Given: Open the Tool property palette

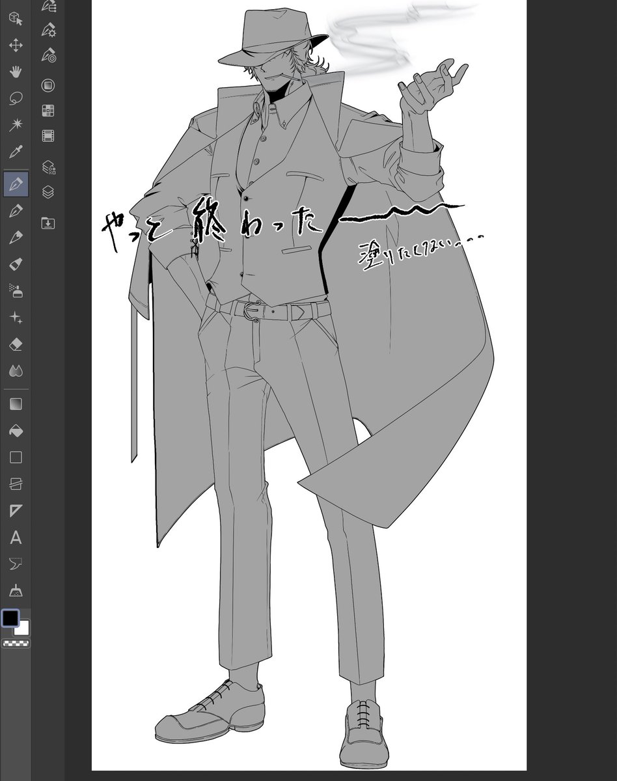Looking at the screenshot, I should (x=48, y=30).
